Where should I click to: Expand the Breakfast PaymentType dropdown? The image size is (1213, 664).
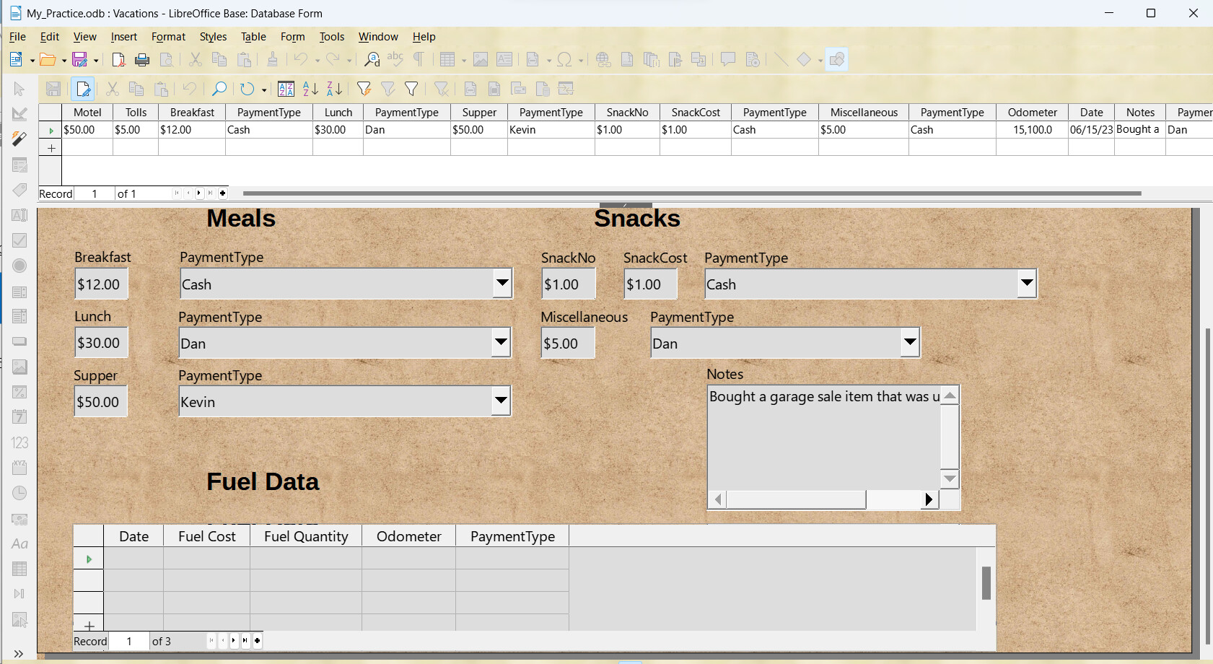tap(502, 284)
